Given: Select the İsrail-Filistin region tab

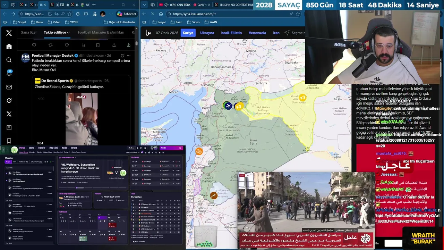Looking at the screenshot, I should [x=231, y=33].
